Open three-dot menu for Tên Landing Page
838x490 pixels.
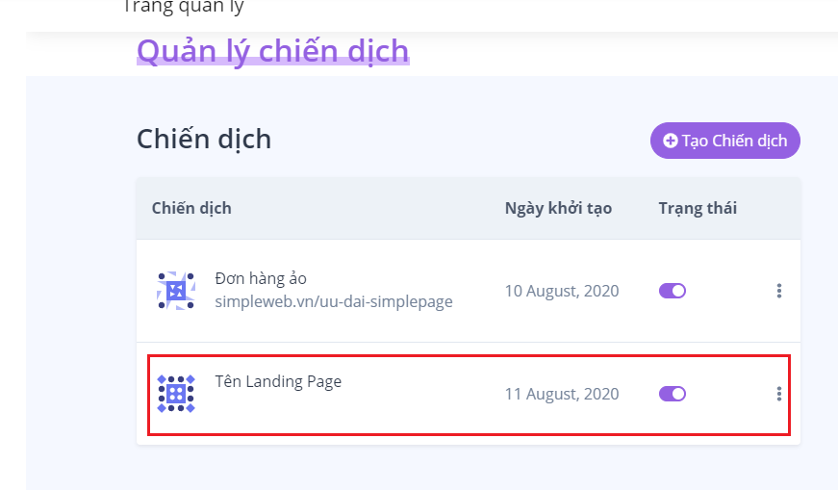click(x=778, y=394)
